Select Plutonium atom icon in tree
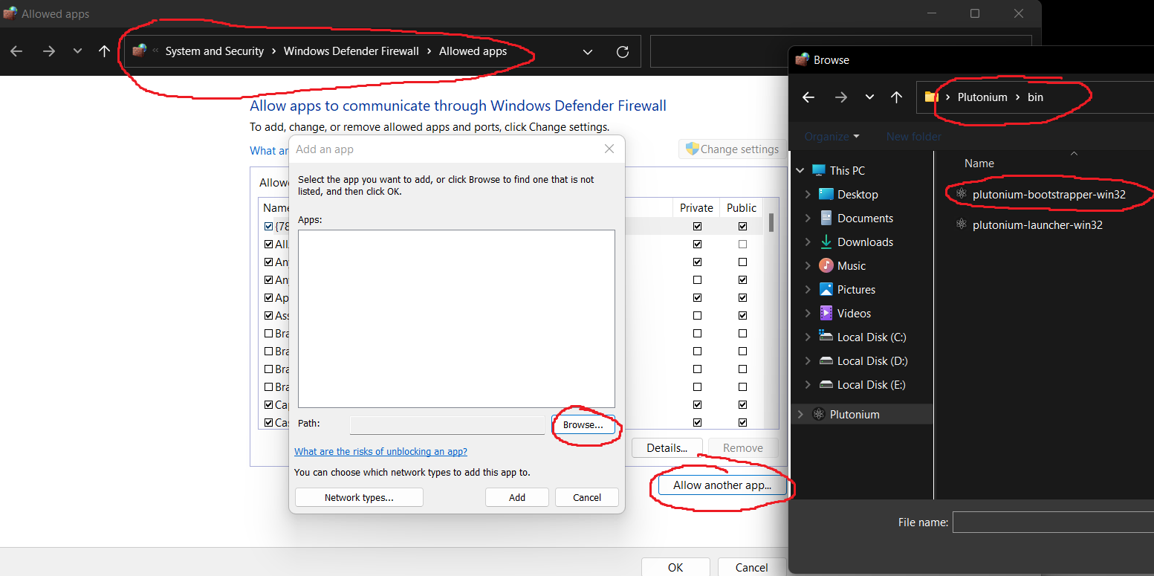Image resolution: width=1154 pixels, height=576 pixels. [x=818, y=414]
